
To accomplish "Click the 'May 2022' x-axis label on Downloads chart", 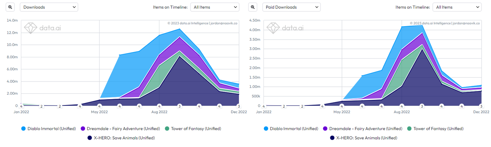I will point(100,112).
